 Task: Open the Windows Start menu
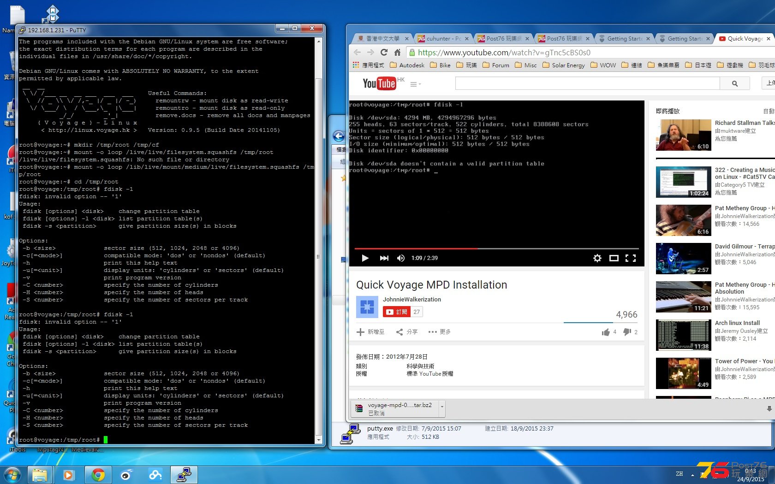(12, 474)
